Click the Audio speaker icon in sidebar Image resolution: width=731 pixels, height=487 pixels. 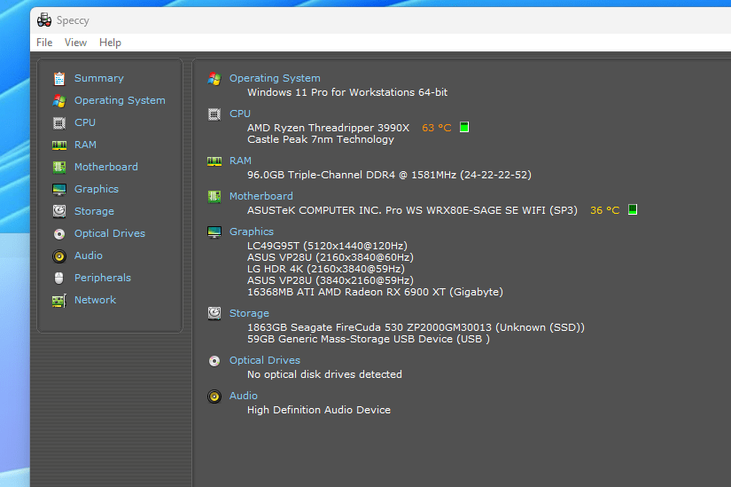59,255
